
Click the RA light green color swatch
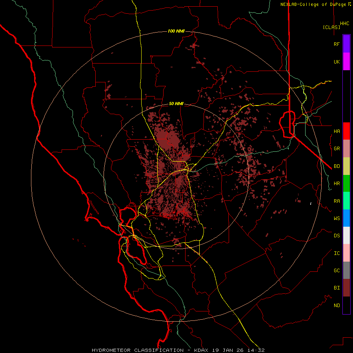346,201
